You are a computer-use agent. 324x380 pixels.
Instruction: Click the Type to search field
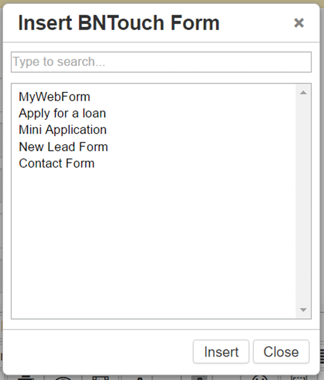pyautogui.click(x=161, y=62)
